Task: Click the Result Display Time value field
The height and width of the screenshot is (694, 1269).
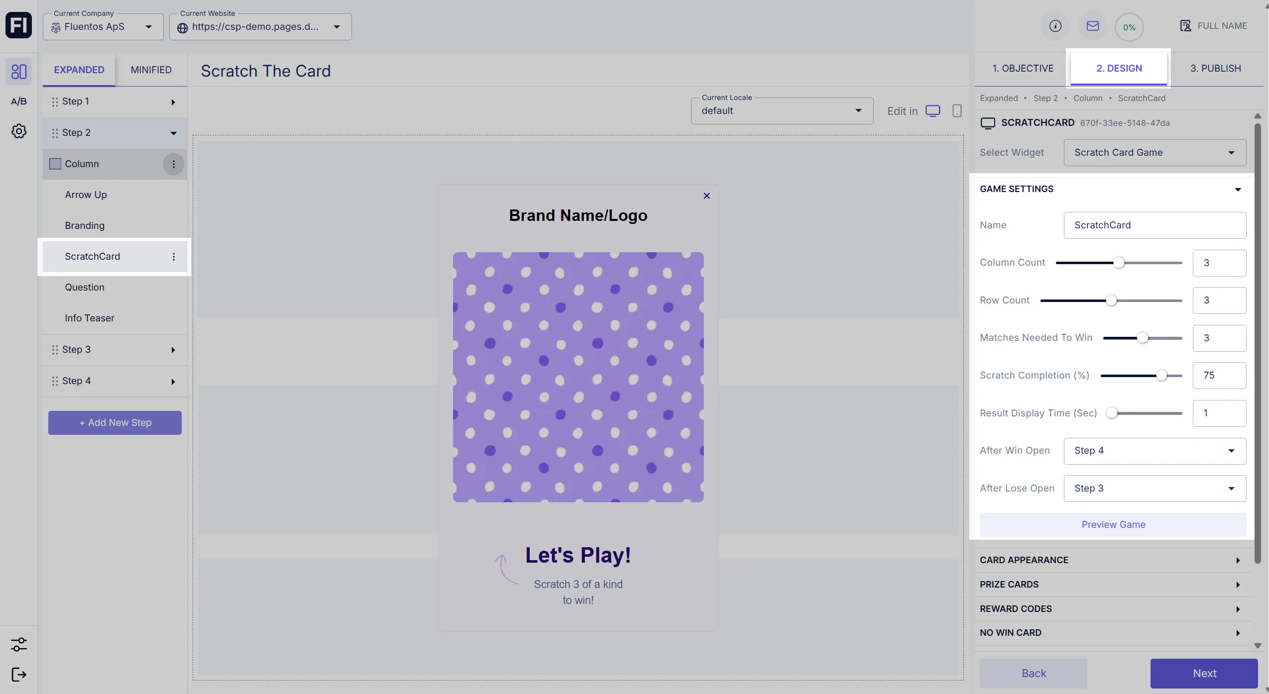Action: (x=1219, y=413)
